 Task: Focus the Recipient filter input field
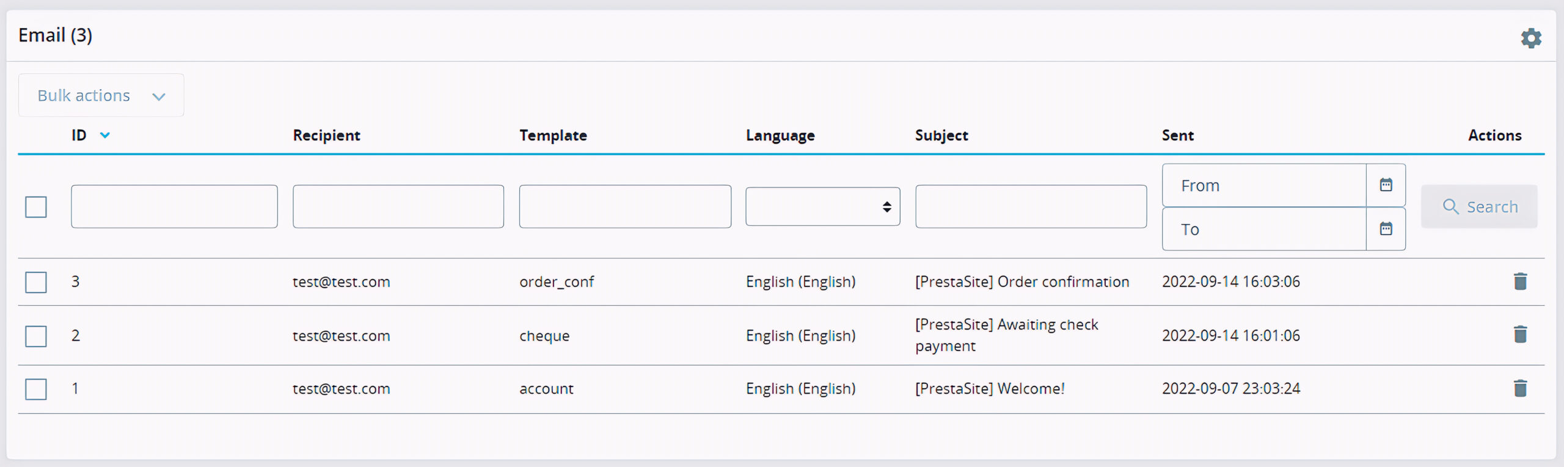[x=398, y=207]
